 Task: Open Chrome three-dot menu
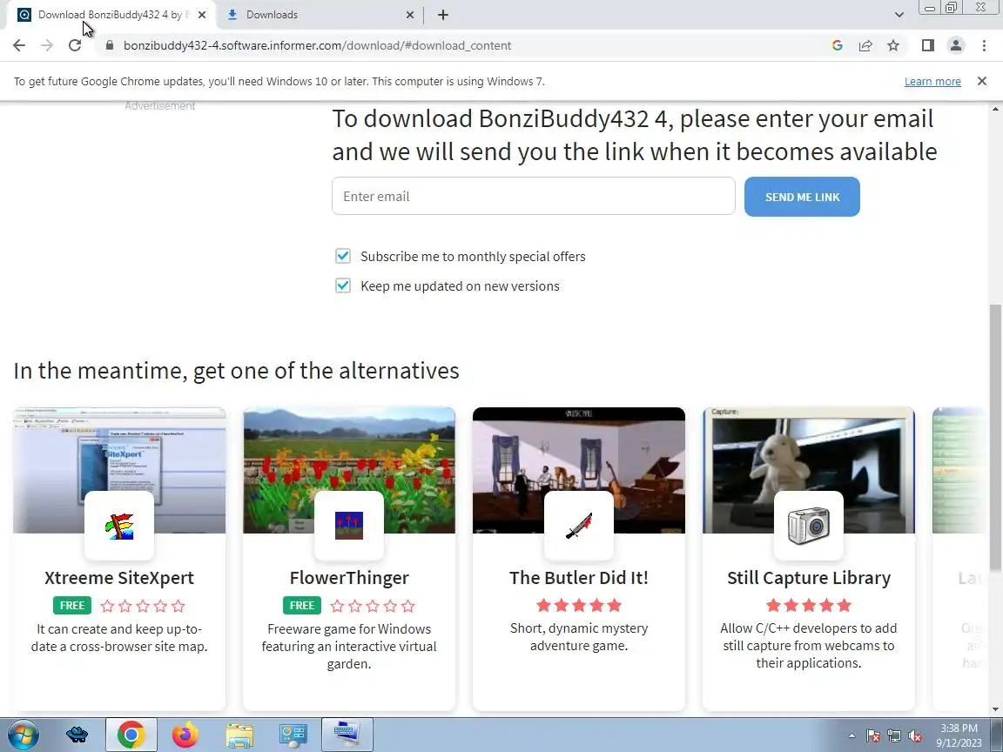pos(984,45)
